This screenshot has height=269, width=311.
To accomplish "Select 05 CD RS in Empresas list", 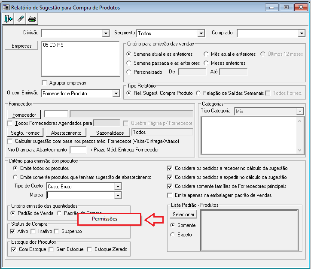I will (53, 45).
